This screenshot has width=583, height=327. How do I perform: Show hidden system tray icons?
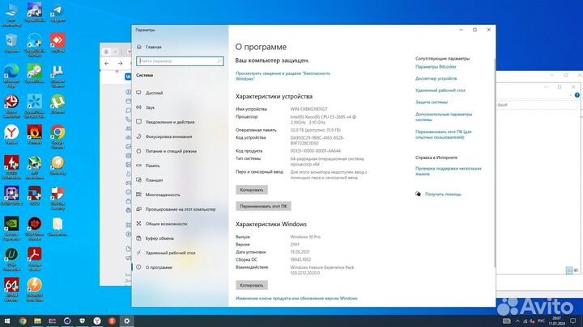pyautogui.click(x=517, y=321)
